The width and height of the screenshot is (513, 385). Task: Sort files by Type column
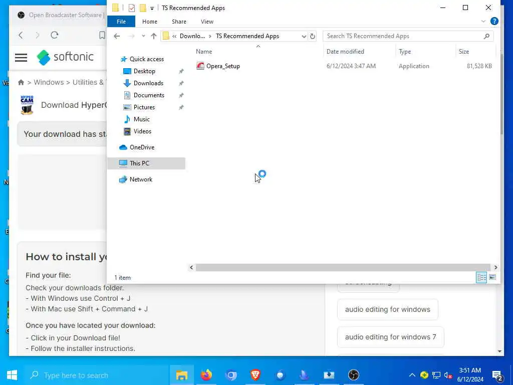click(x=405, y=52)
